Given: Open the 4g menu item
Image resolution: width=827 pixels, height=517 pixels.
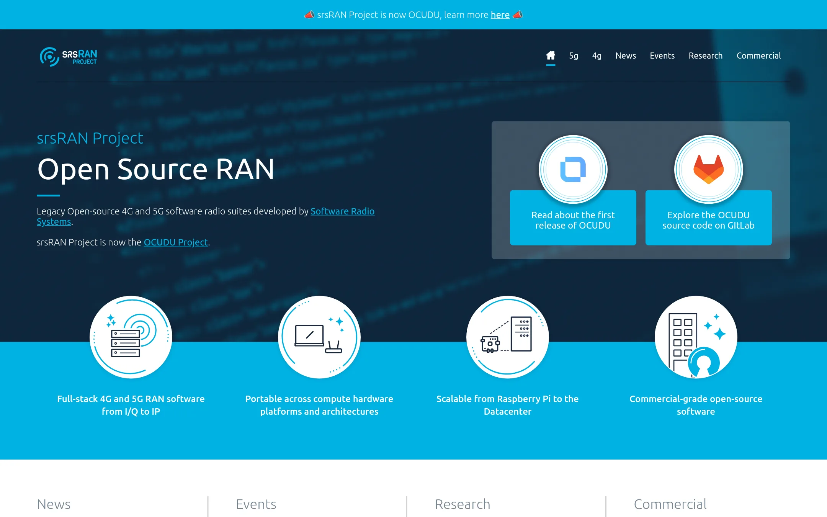Looking at the screenshot, I should click(597, 56).
